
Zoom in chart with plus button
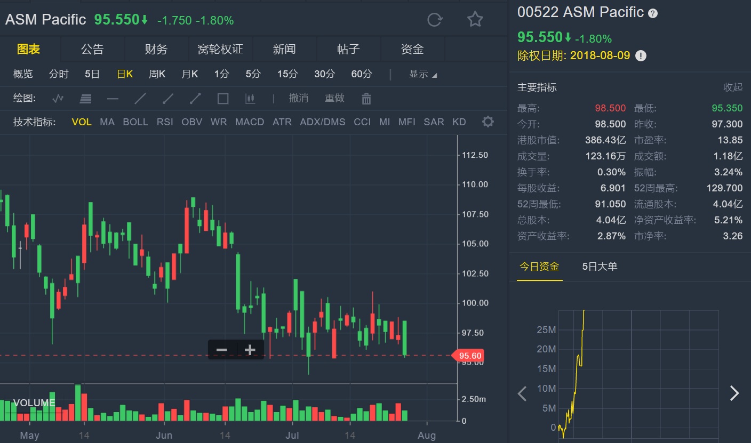[x=250, y=350]
